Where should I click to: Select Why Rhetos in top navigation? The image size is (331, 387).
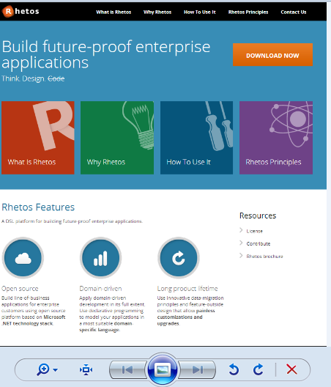[x=157, y=12]
